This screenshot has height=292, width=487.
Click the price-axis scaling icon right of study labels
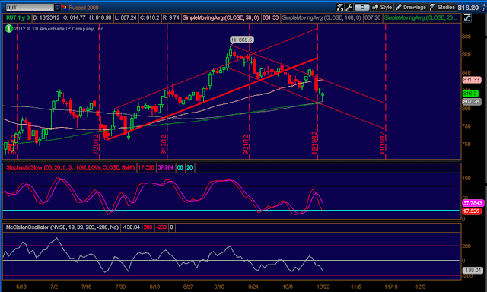[467, 18]
